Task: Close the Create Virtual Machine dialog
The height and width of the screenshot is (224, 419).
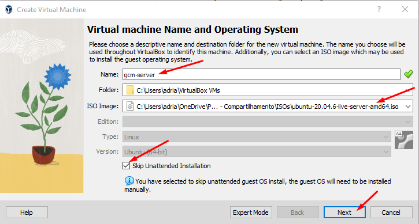Action: pos(405,10)
